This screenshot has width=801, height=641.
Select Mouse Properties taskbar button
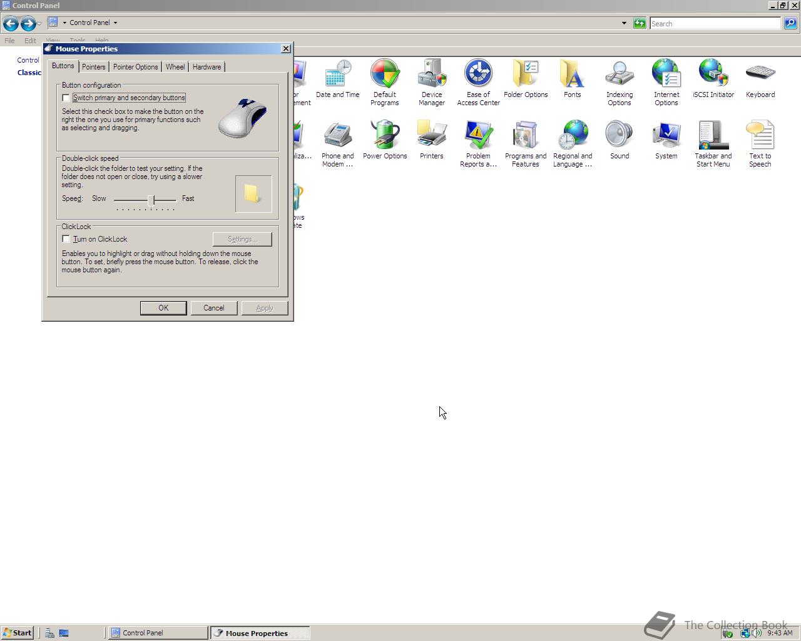point(260,633)
